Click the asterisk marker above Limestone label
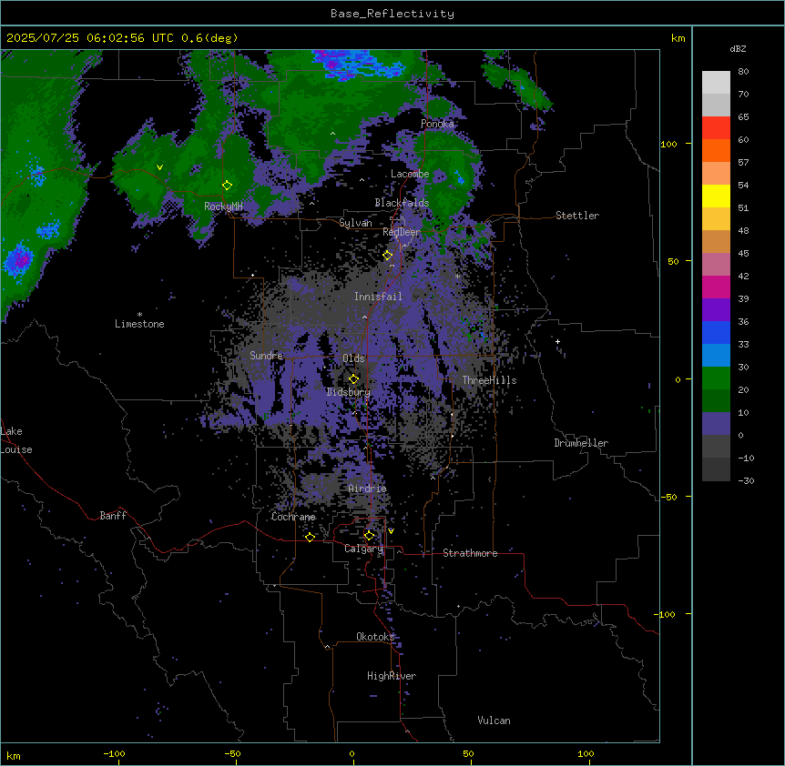The height and width of the screenshot is (766, 785). 139,314
